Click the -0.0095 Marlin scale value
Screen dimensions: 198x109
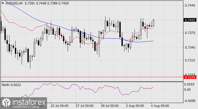pos(190,101)
